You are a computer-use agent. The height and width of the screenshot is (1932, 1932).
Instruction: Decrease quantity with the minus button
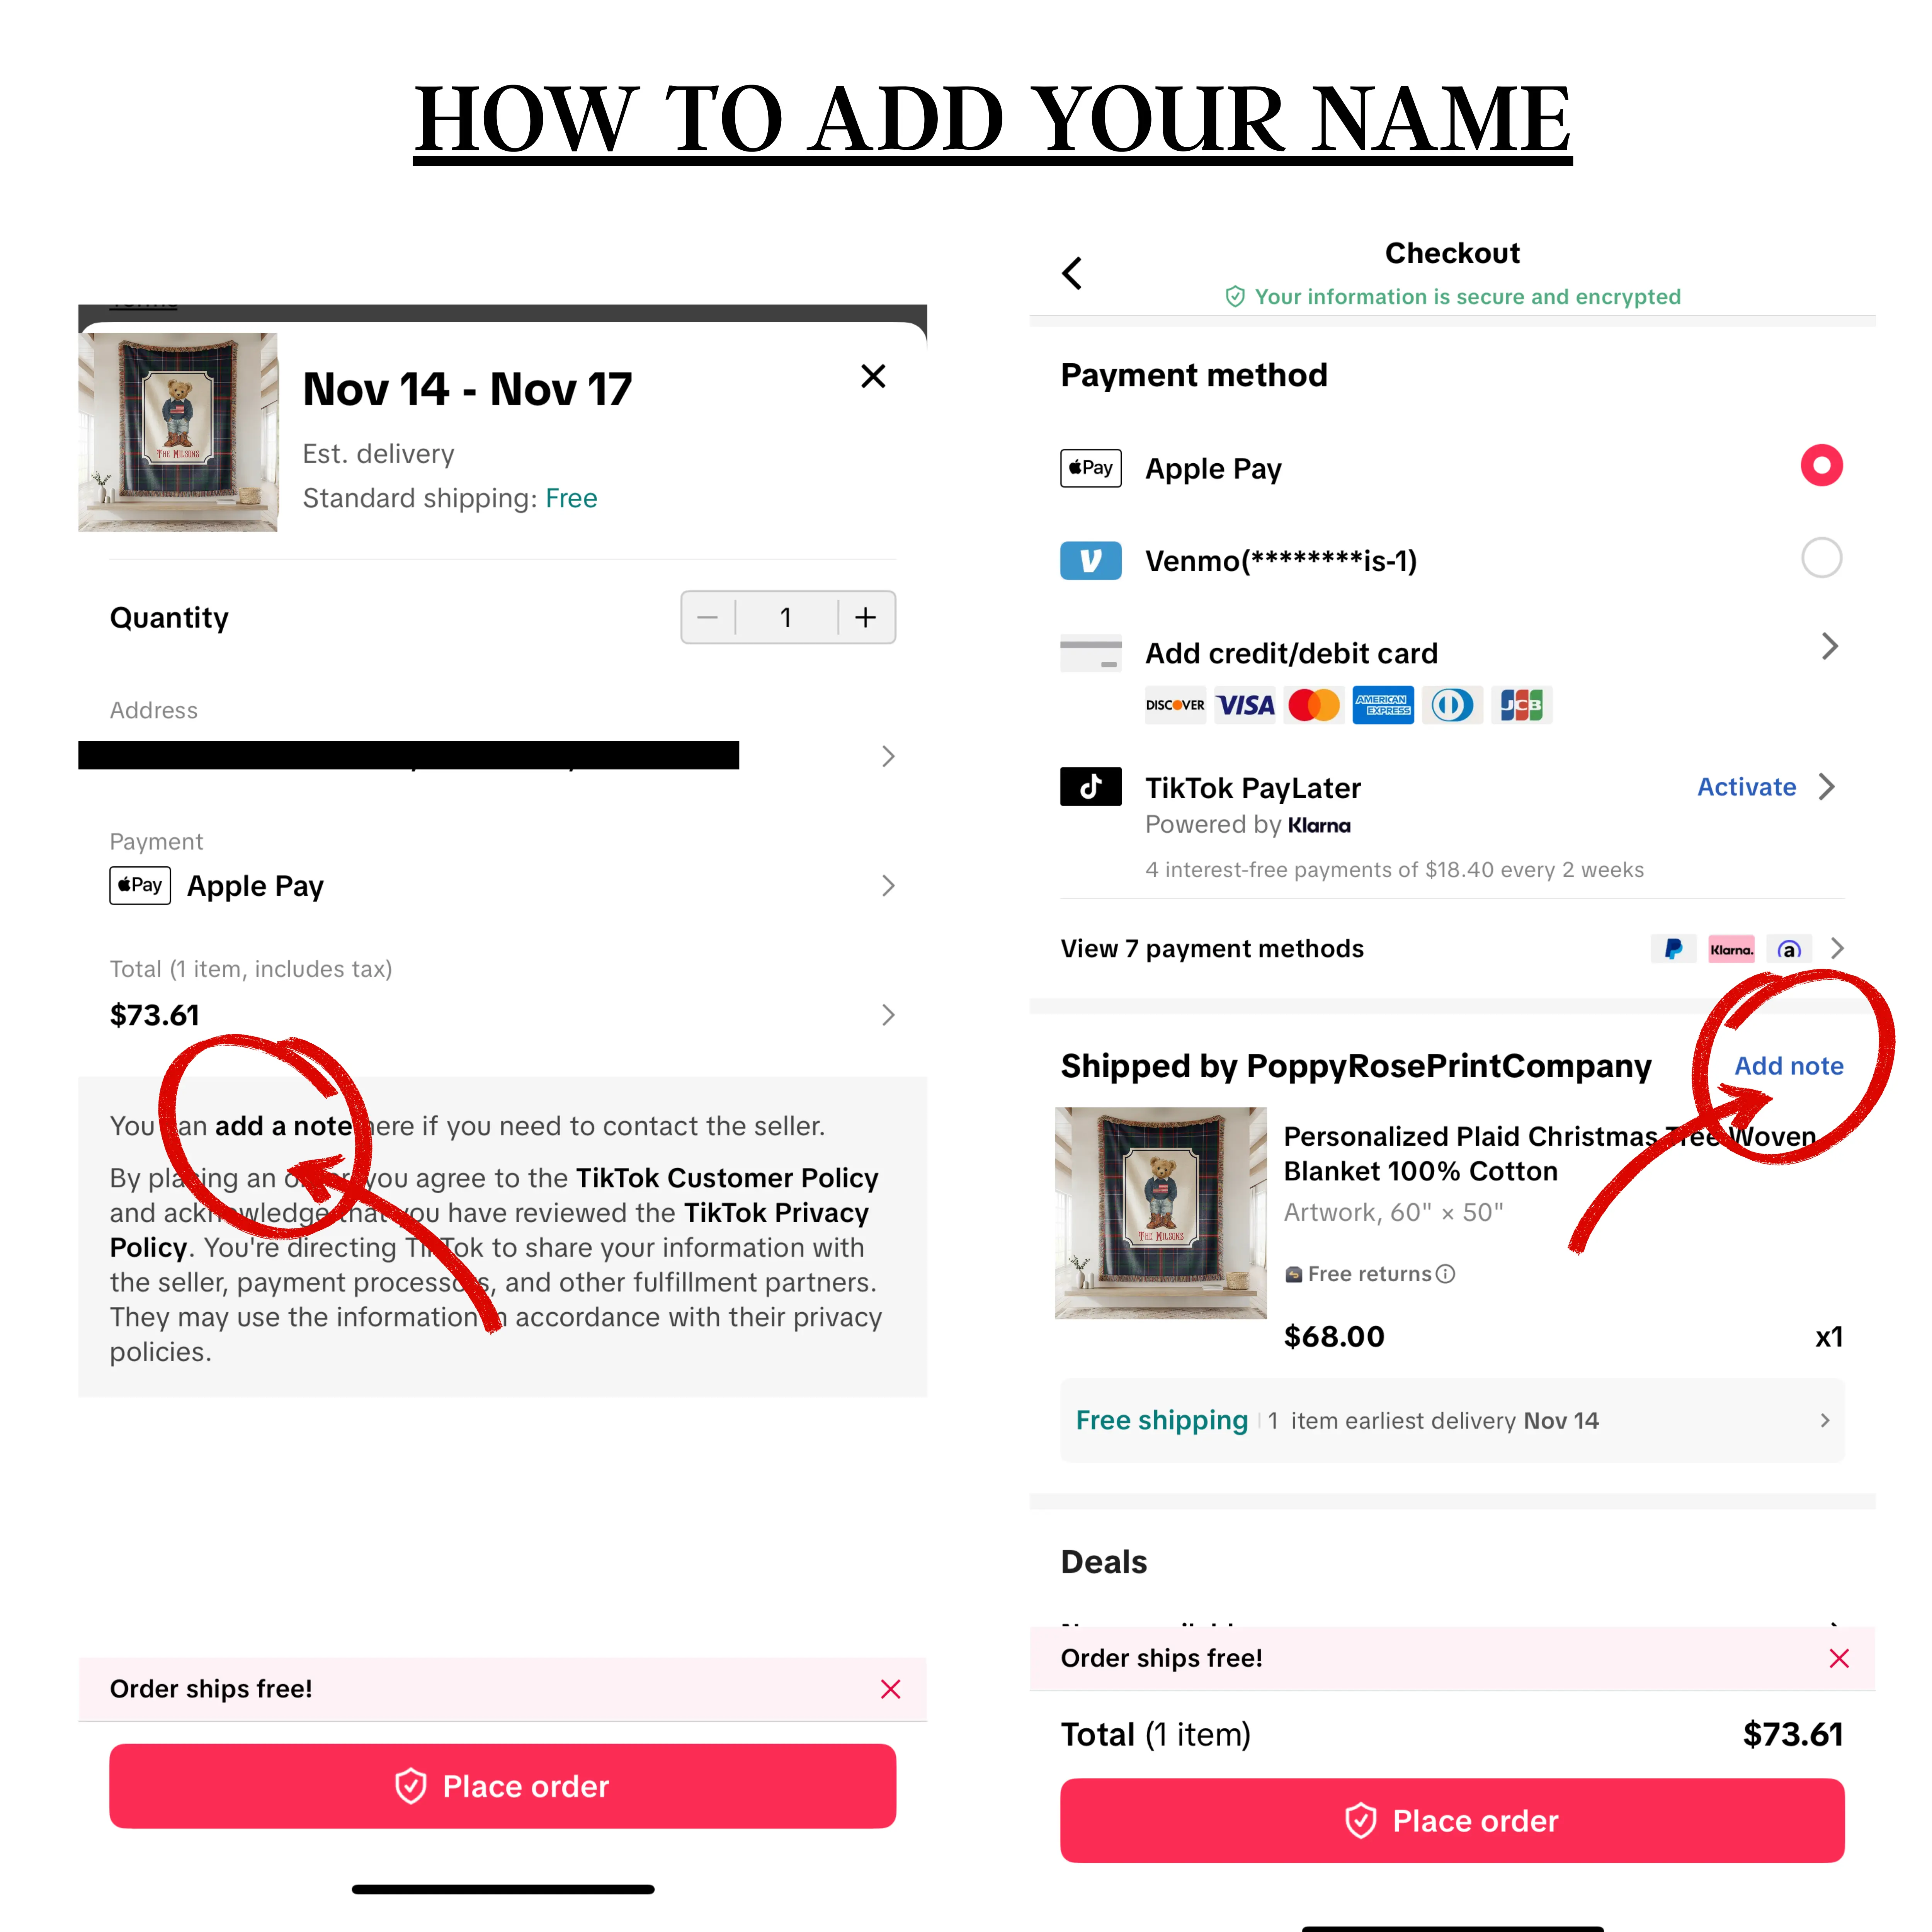(708, 617)
